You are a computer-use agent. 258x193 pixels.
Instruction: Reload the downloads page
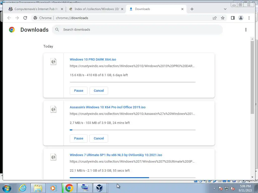[x=25, y=18]
